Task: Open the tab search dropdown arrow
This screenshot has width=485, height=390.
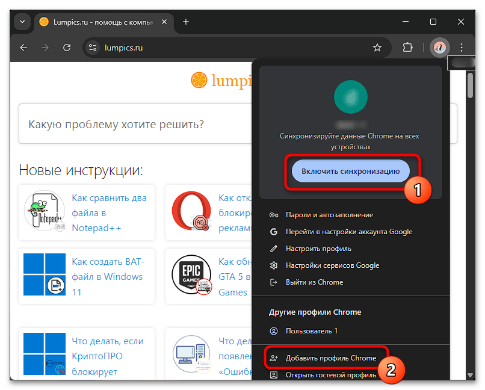Action: pyautogui.click(x=22, y=22)
